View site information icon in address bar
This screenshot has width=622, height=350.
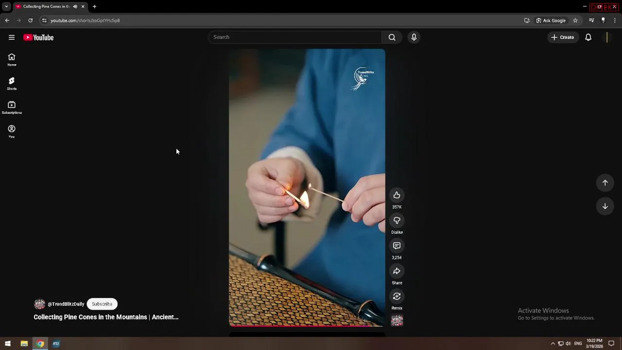pyautogui.click(x=44, y=20)
